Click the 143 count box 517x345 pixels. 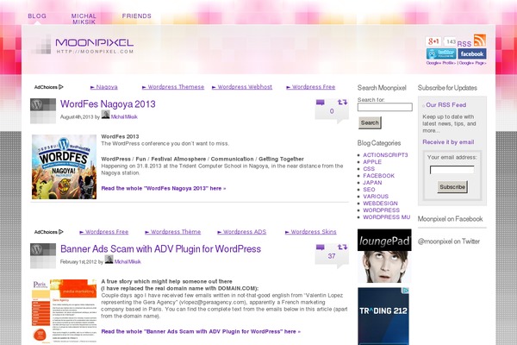point(450,41)
